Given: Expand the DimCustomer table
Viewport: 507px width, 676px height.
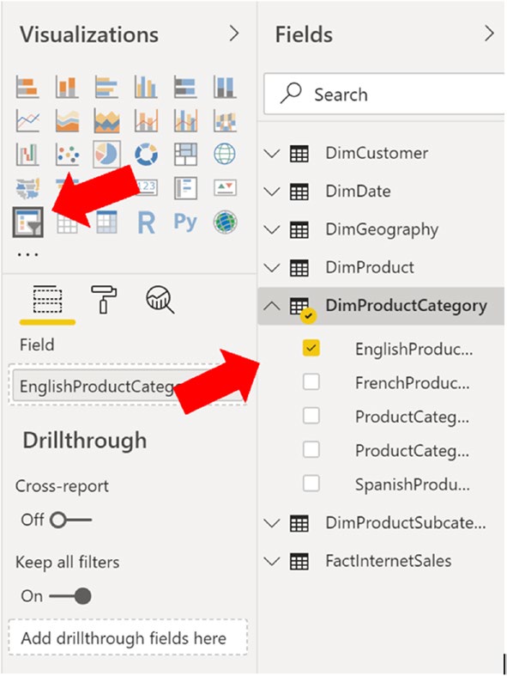Looking at the screenshot, I should [x=272, y=154].
